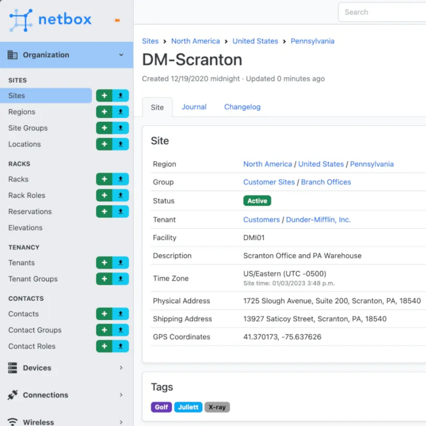Import site groups via upload icon
This screenshot has height=426, width=426.
(x=120, y=128)
